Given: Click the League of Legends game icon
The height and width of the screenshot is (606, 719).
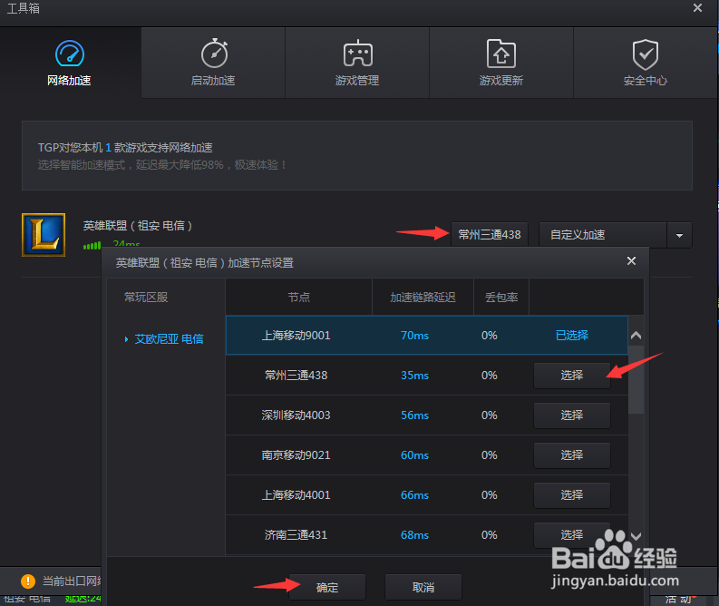Looking at the screenshot, I should click(x=44, y=235).
